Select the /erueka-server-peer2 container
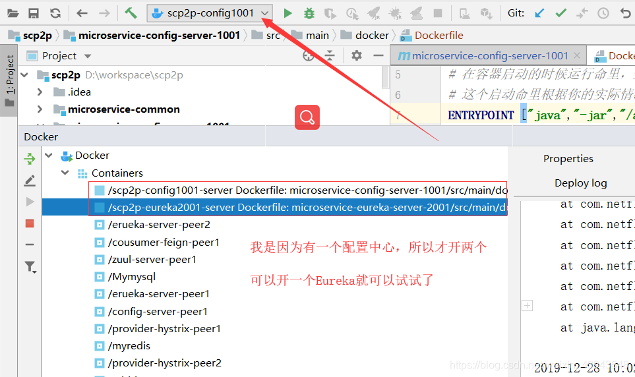This screenshot has width=635, height=377. click(153, 225)
